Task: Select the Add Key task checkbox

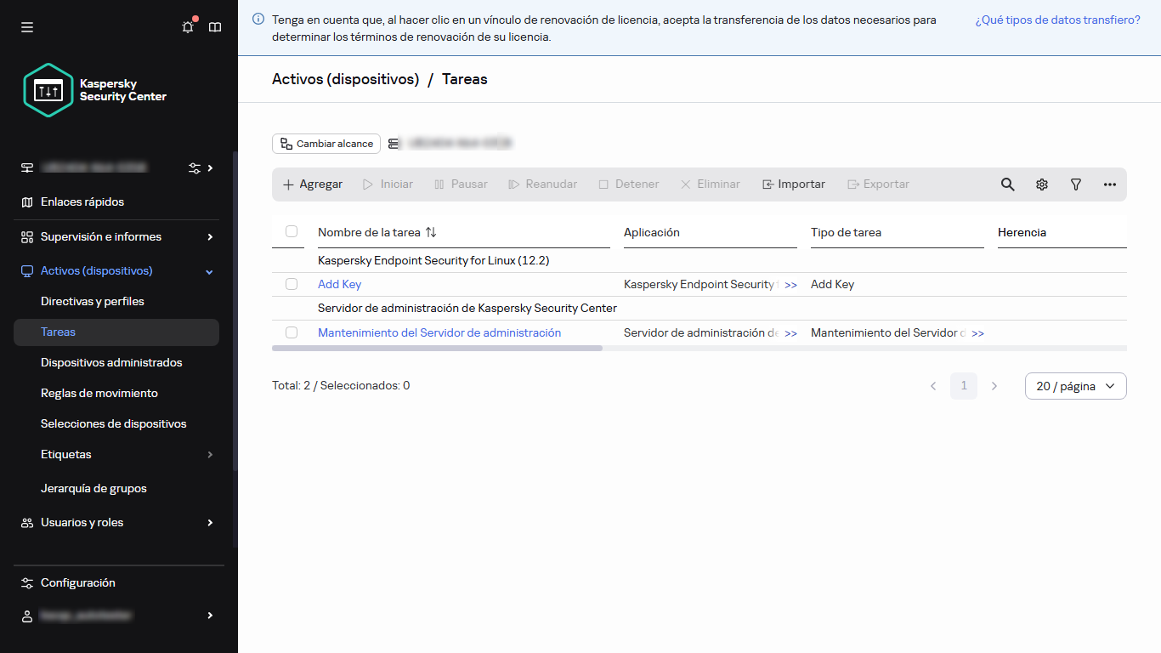Action: pyautogui.click(x=292, y=284)
